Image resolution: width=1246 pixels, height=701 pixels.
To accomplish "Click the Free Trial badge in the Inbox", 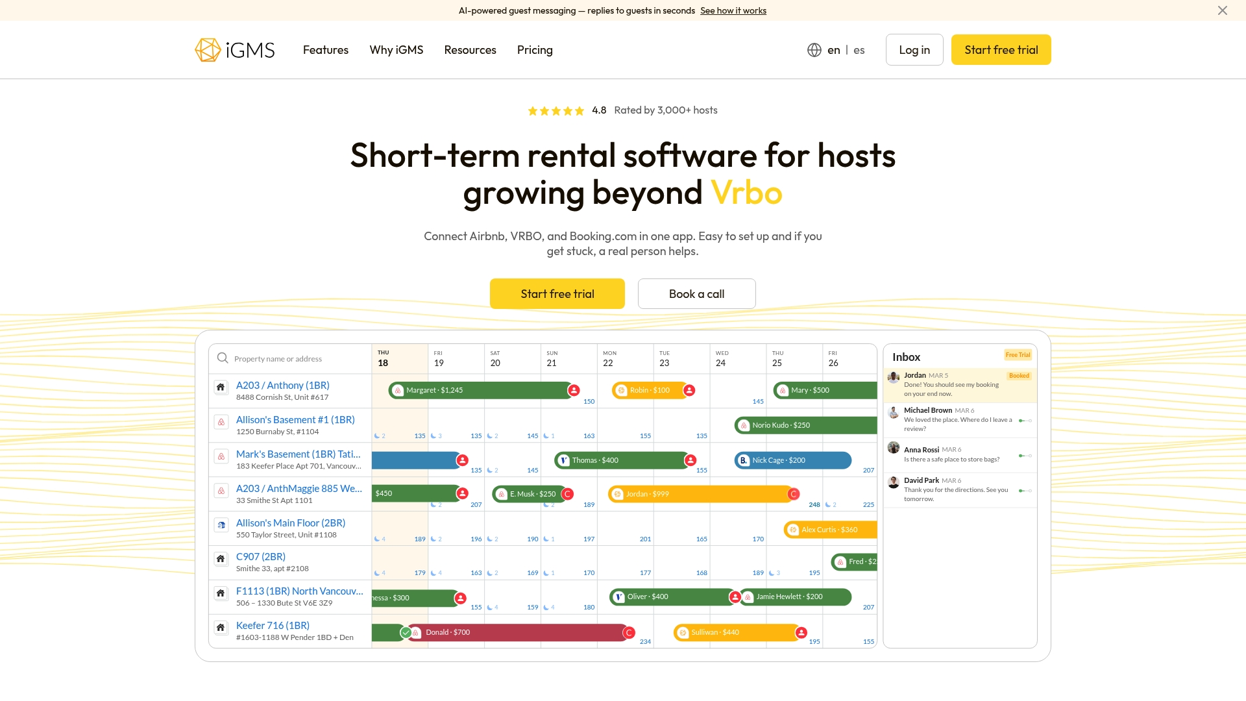I will click(x=1018, y=354).
